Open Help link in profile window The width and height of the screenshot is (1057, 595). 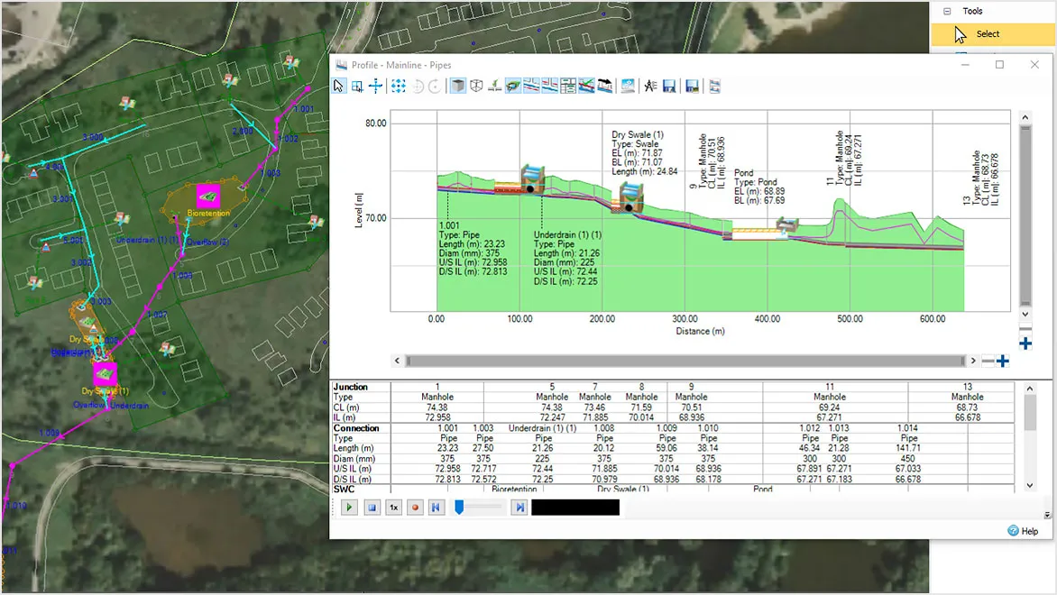pyautogui.click(x=1023, y=531)
